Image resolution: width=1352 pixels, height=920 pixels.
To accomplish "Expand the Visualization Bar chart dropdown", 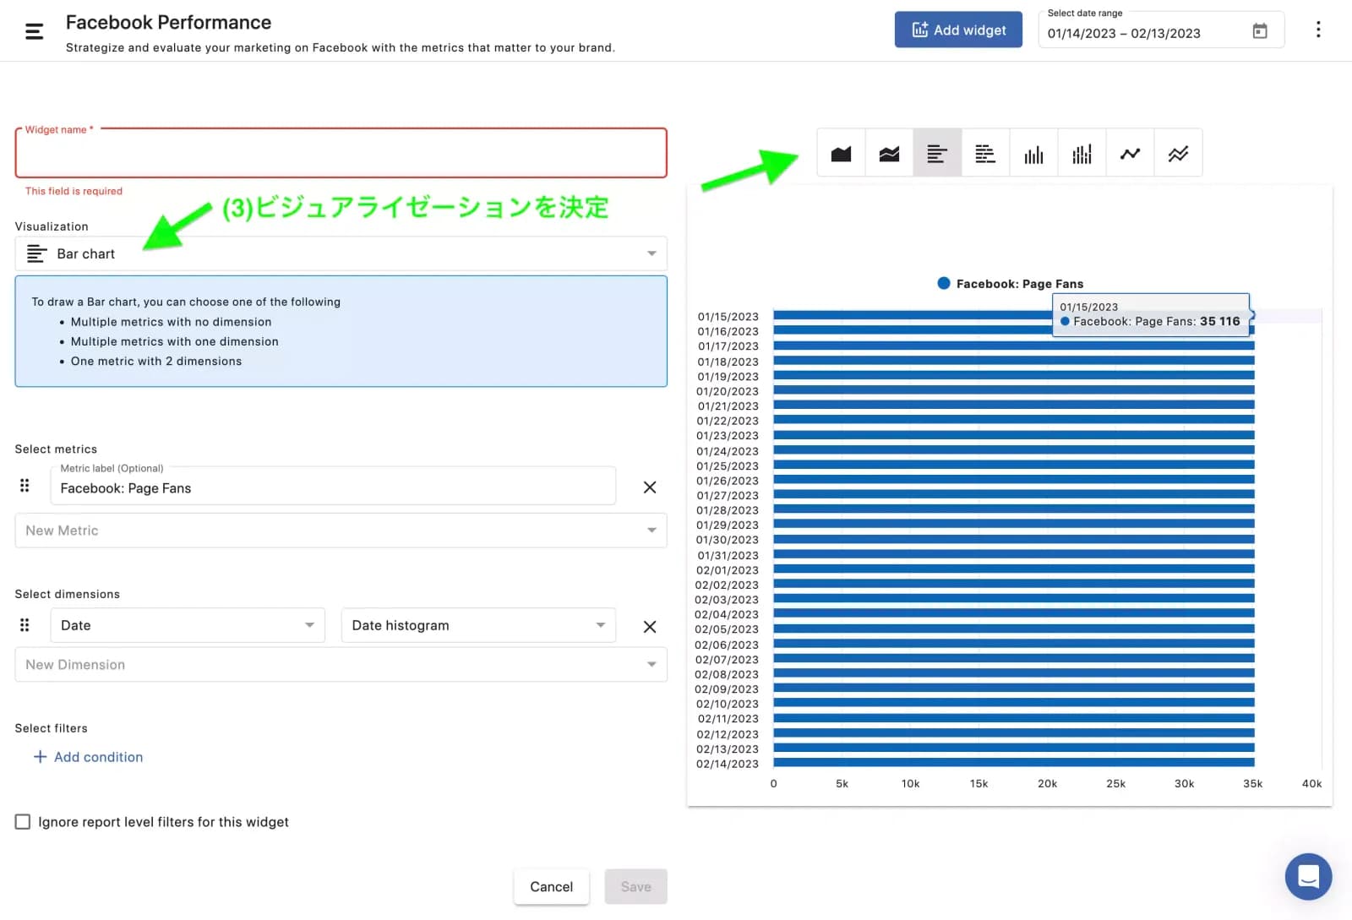I will [341, 253].
